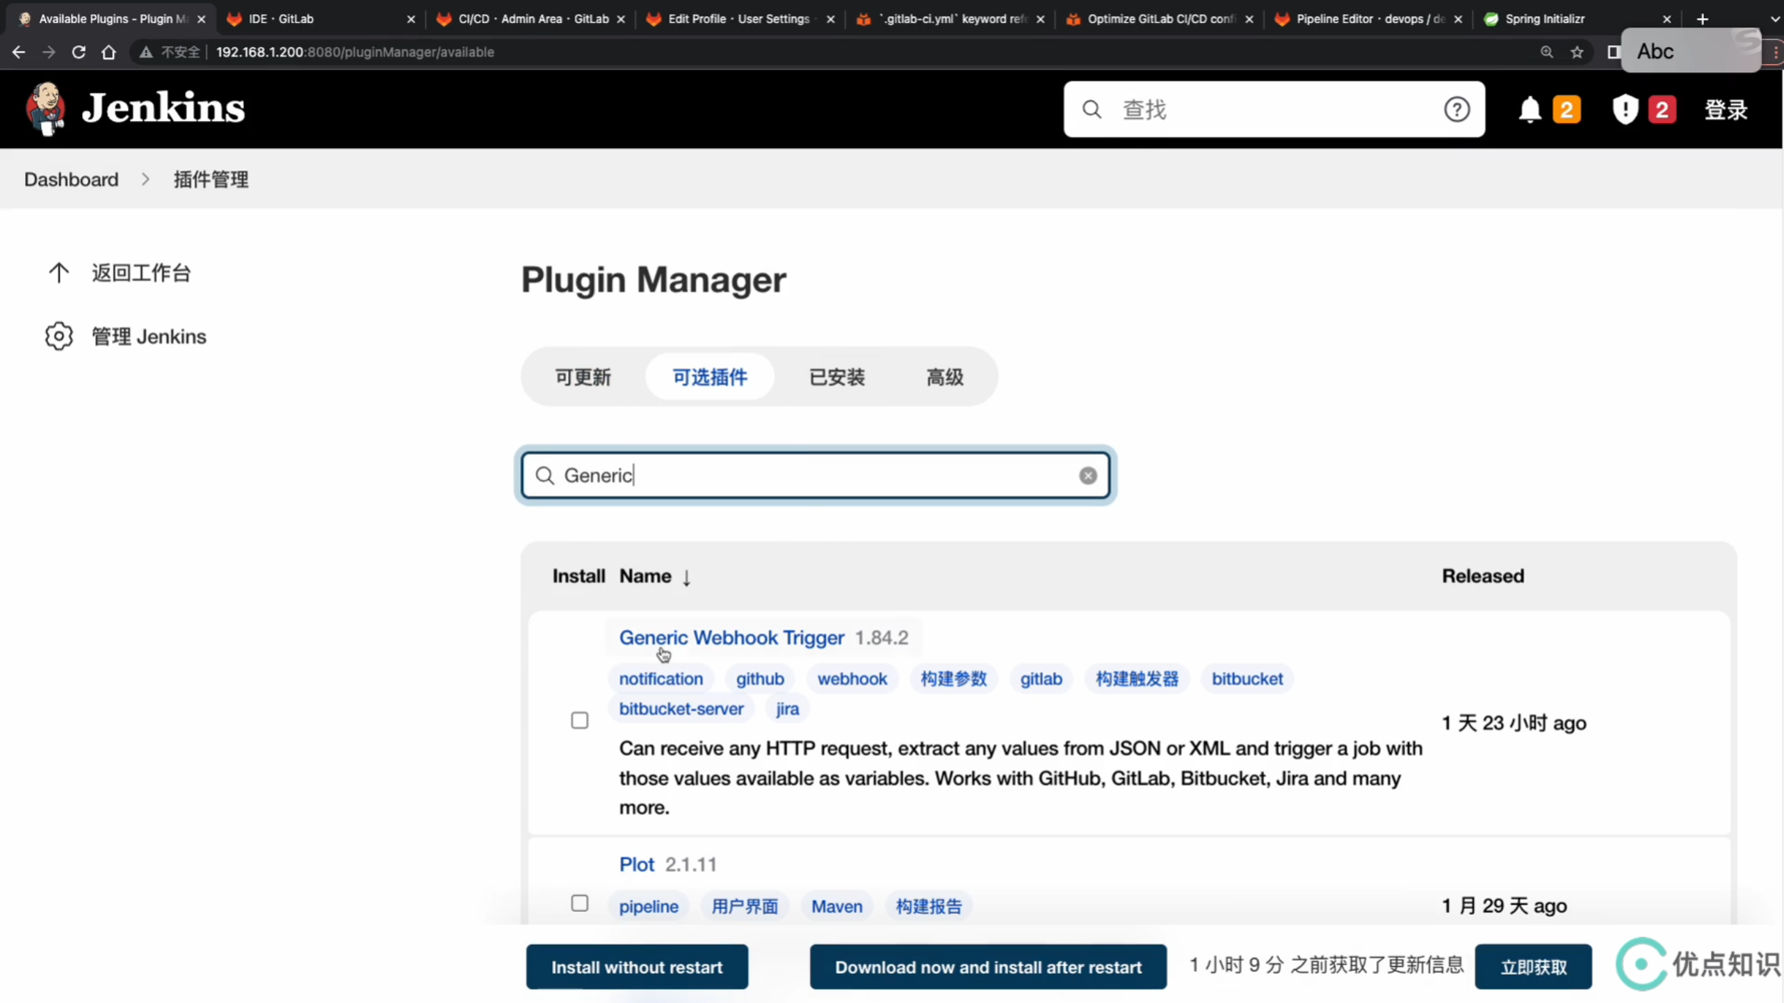This screenshot has height=1003, width=1784.
Task: Filter by the pipeline tag
Action: [649, 906]
